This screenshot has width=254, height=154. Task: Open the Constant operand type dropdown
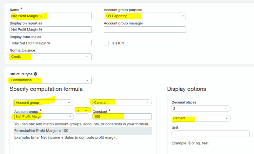(121, 103)
